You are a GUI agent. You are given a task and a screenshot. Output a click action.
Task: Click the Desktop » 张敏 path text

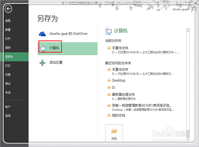pos(143,110)
